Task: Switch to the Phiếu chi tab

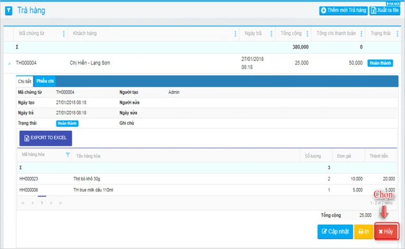Action: pos(45,81)
